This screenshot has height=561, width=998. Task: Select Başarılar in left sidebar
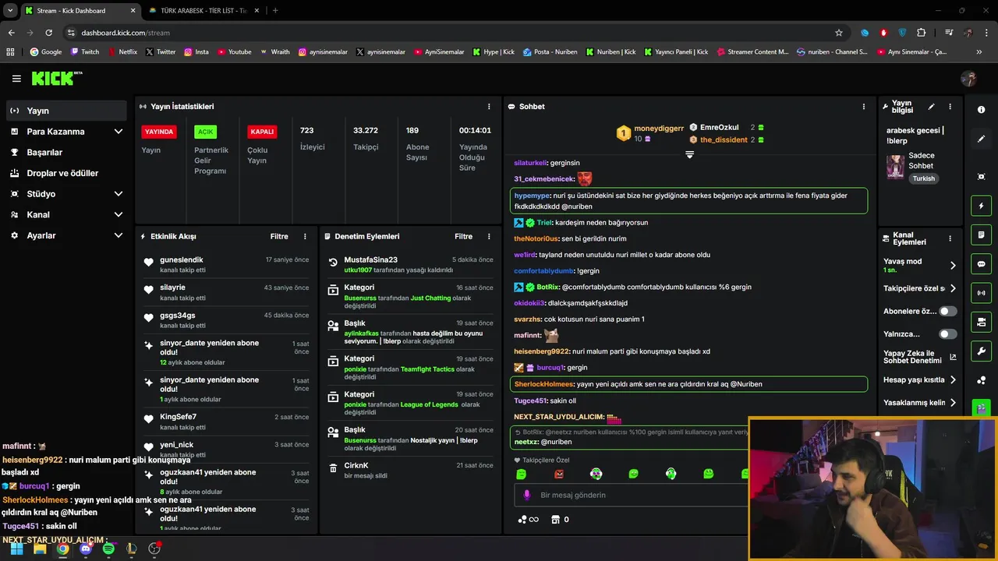(x=66, y=153)
